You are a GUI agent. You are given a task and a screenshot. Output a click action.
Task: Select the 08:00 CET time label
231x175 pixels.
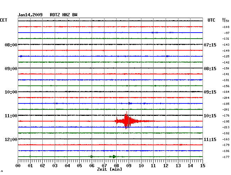[11, 45]
